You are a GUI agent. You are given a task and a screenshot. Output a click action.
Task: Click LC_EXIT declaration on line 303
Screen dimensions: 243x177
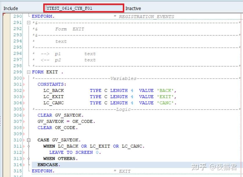pos(53,97)
